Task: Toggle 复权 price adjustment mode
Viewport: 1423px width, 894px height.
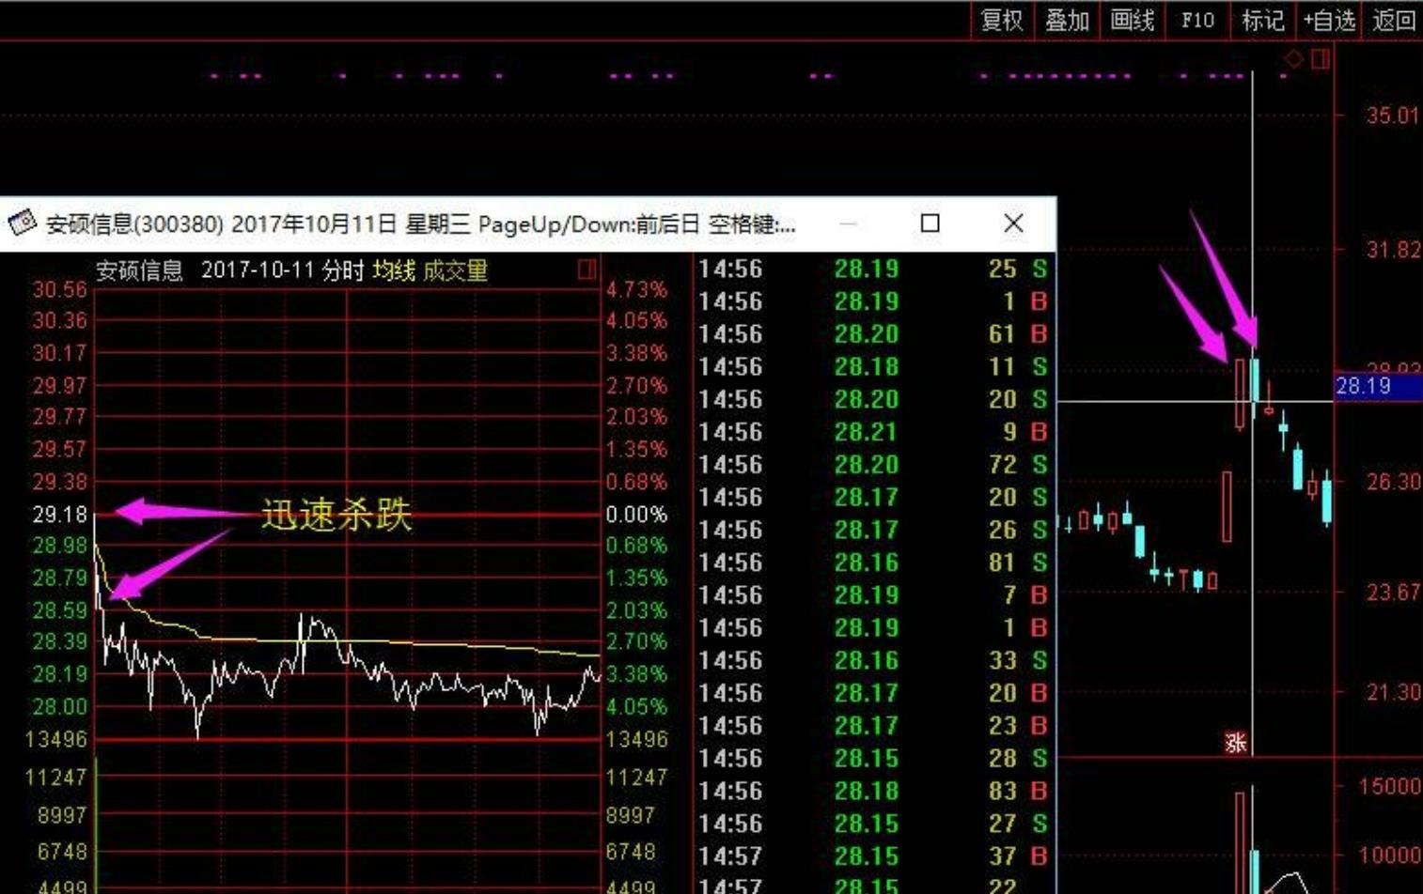Action: coord(1002,21)
